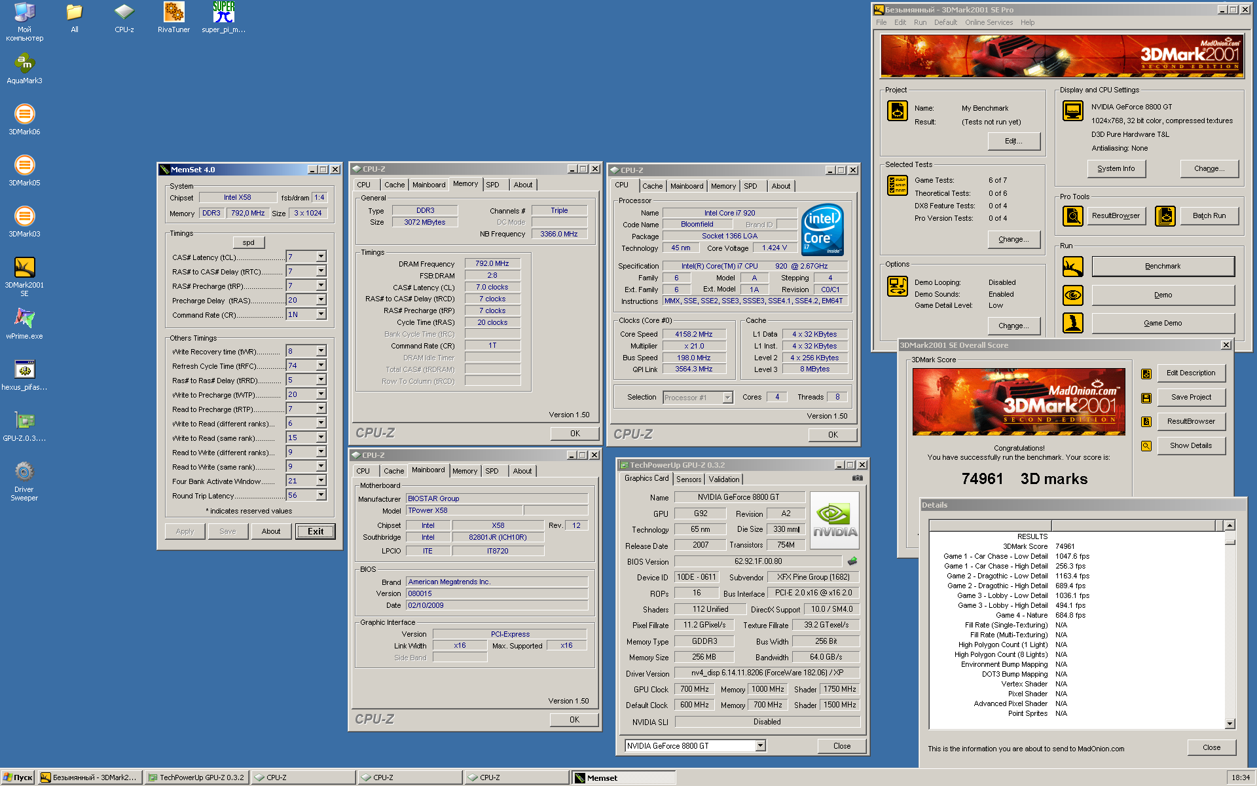Open Precharge Delay (tRAS) dropdown
Image resolution: width=1257 pixels, height=786 pixels.
(321, 300)
